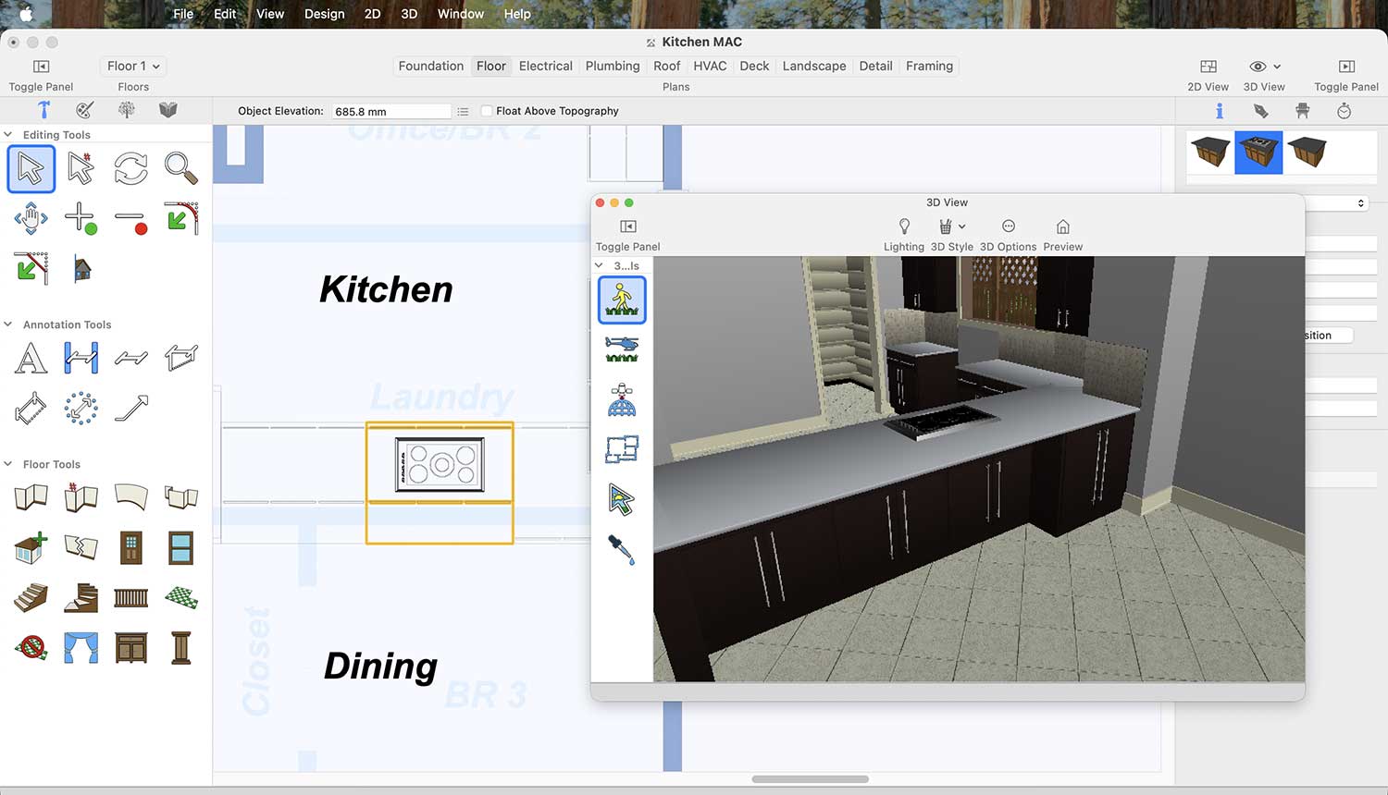Pick the eyedropper tool in 3D View
Viewport: 1388px width, 795px height.
pyautogui.click(x=622, y=549)
